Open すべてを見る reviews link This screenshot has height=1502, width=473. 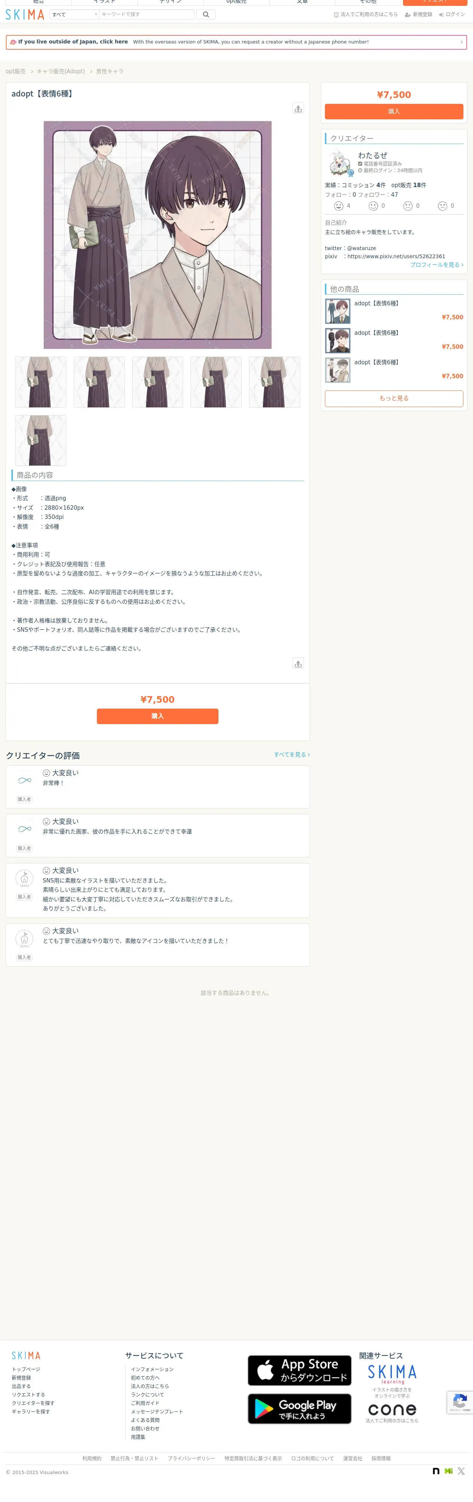point(292,754)
